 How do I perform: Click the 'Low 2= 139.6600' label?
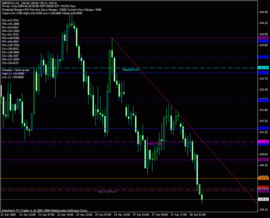click(x=13, y=77)
